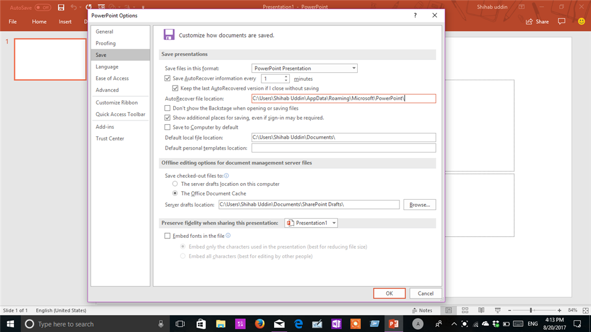Open Mail app in taskbar
This screenshot has width=591, height=332.
[279, 324]
